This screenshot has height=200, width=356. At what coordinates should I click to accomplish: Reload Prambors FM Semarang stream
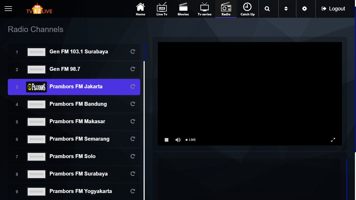(x=133, y=139)
